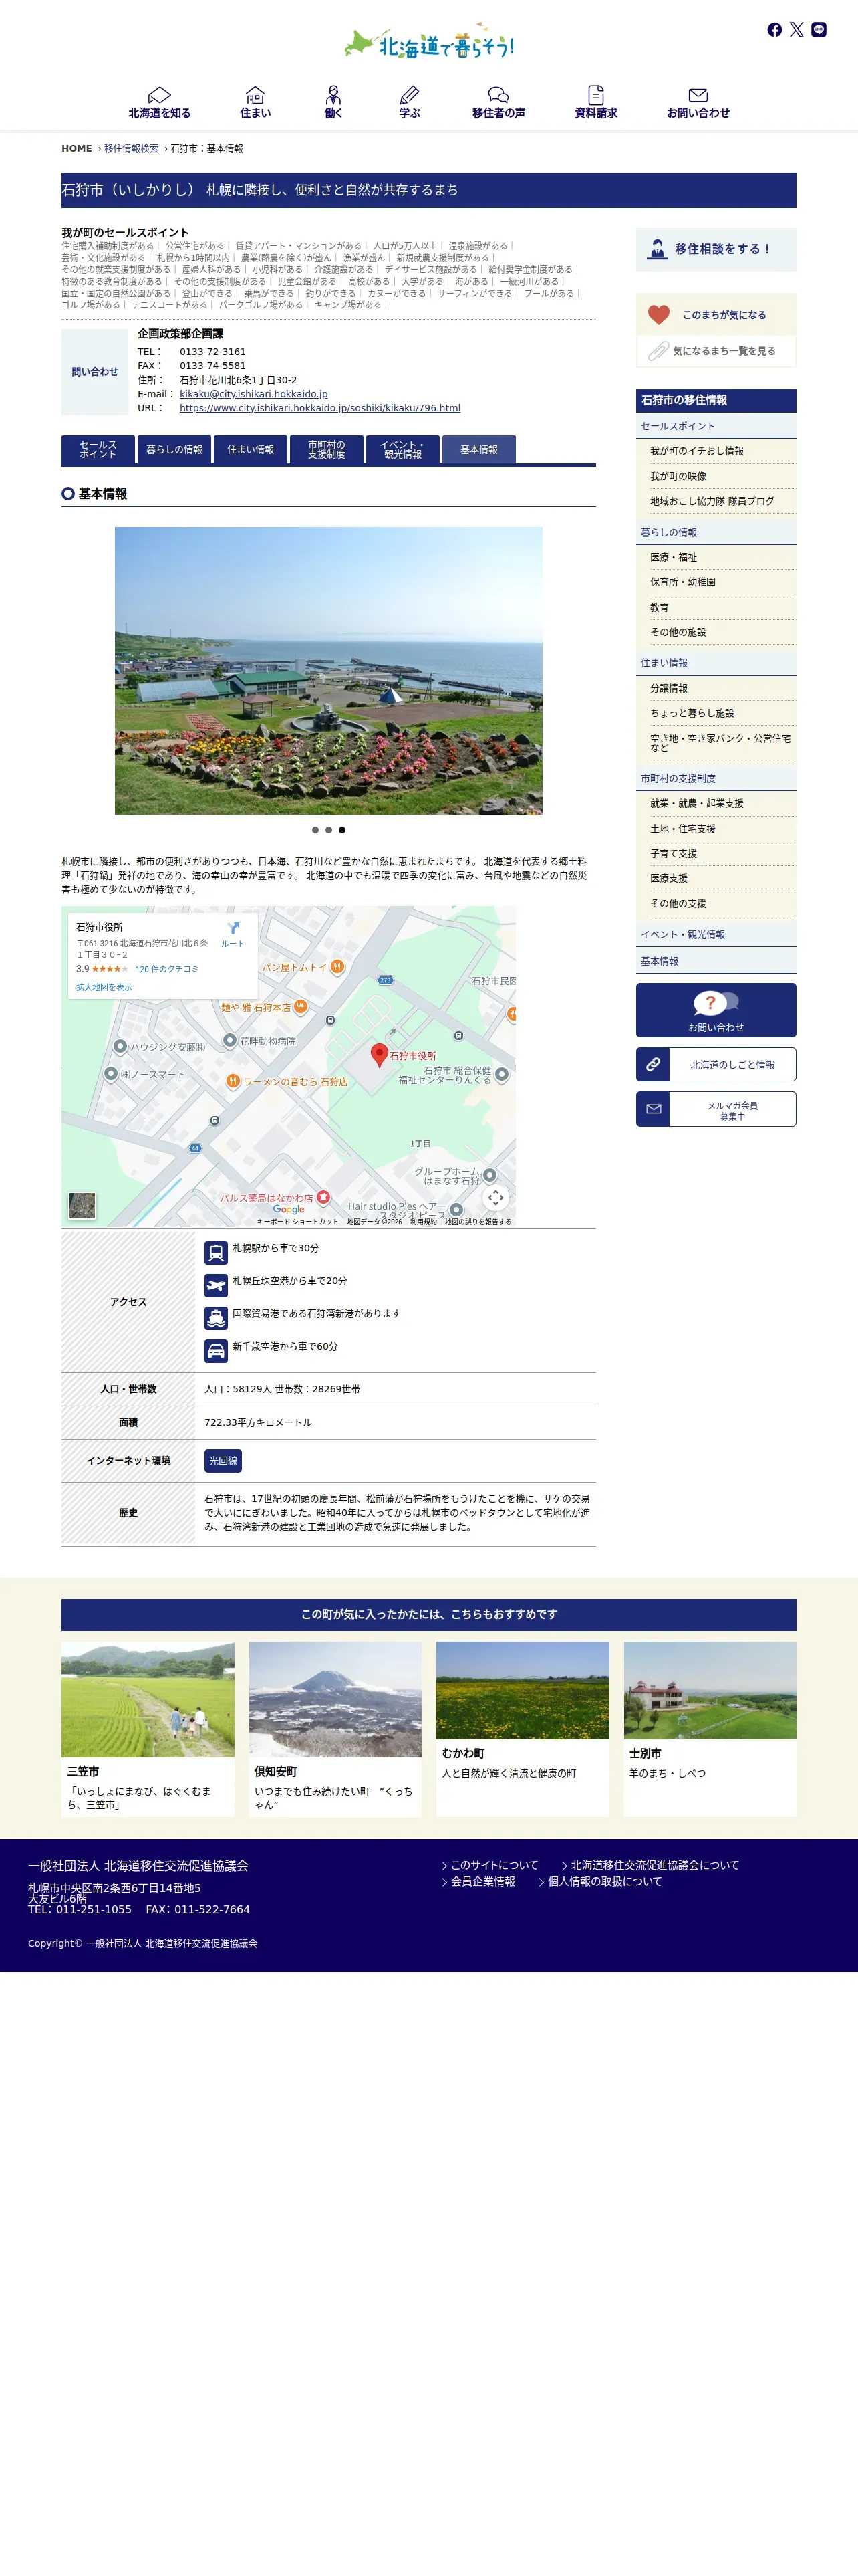Switch to 住まい情報 tab
This screenshot has width=858, height=2576.
click(x=251, y=450)
